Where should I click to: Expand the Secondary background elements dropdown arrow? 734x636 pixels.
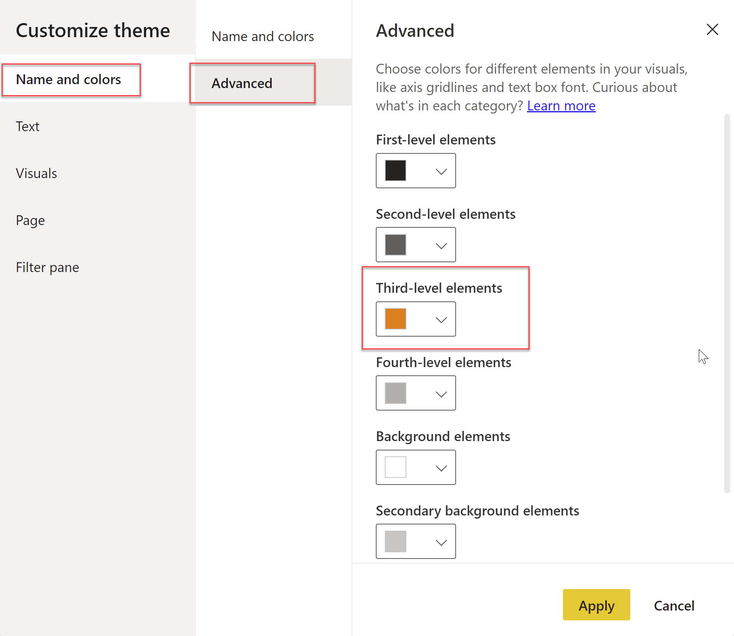441,542
